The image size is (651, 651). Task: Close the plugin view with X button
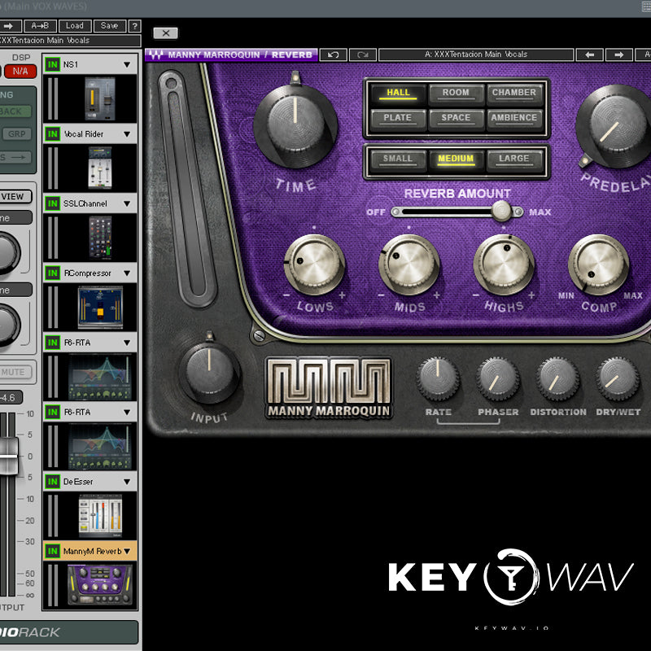click(x=166, y=33)
